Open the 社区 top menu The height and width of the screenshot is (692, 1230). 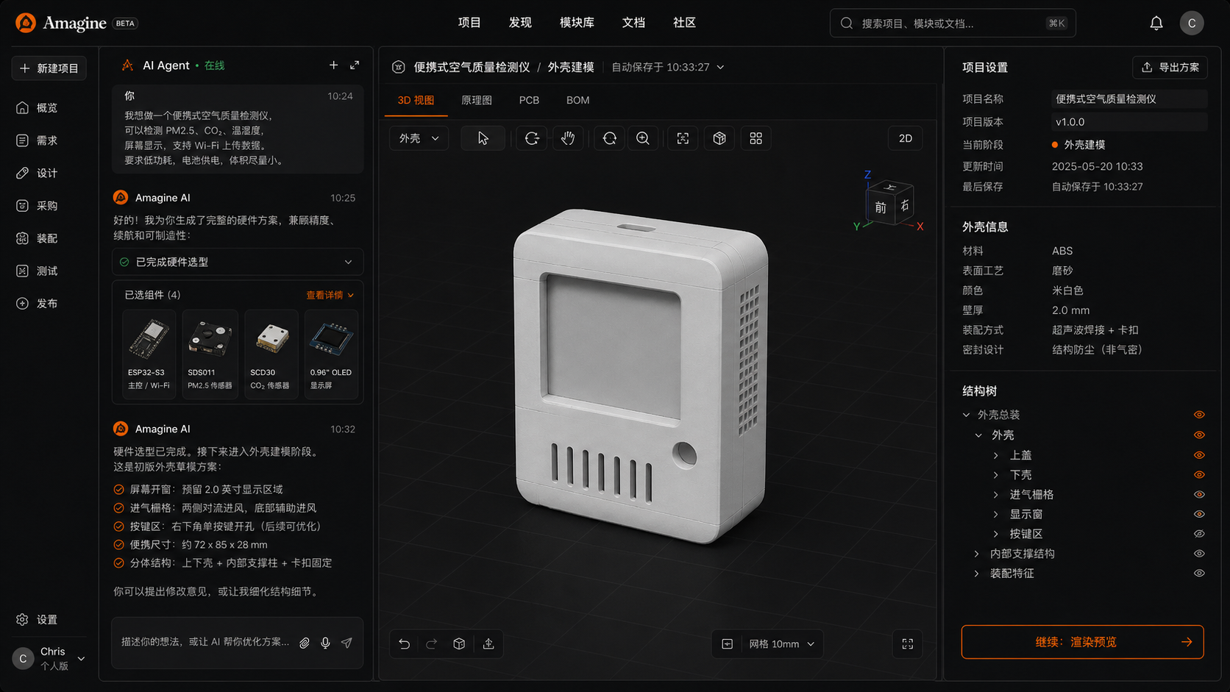(x=684, y=23)
